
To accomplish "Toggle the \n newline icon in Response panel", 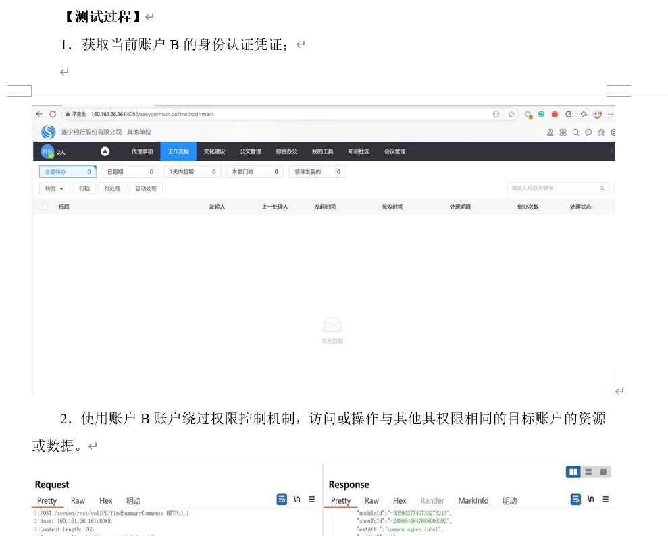I will pyautogui.click(x=591, y=499).
